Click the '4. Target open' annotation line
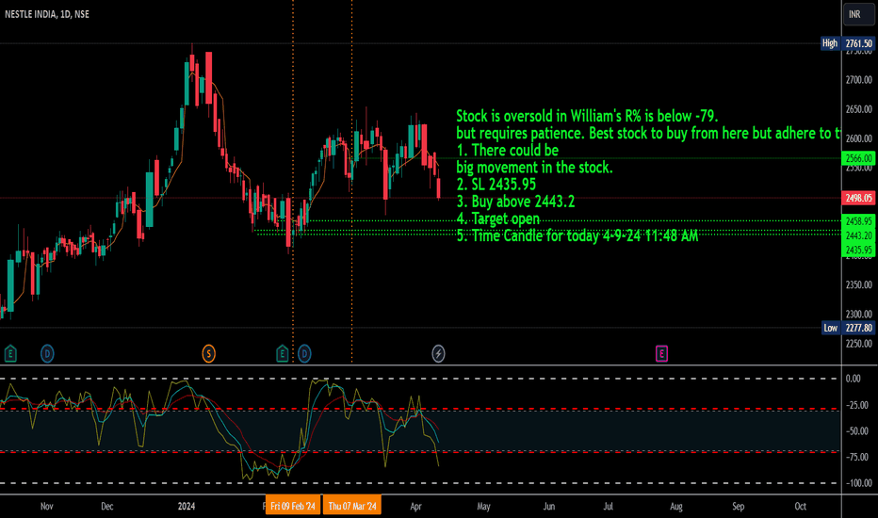878x518 pixels. click(x=498, y=219)
